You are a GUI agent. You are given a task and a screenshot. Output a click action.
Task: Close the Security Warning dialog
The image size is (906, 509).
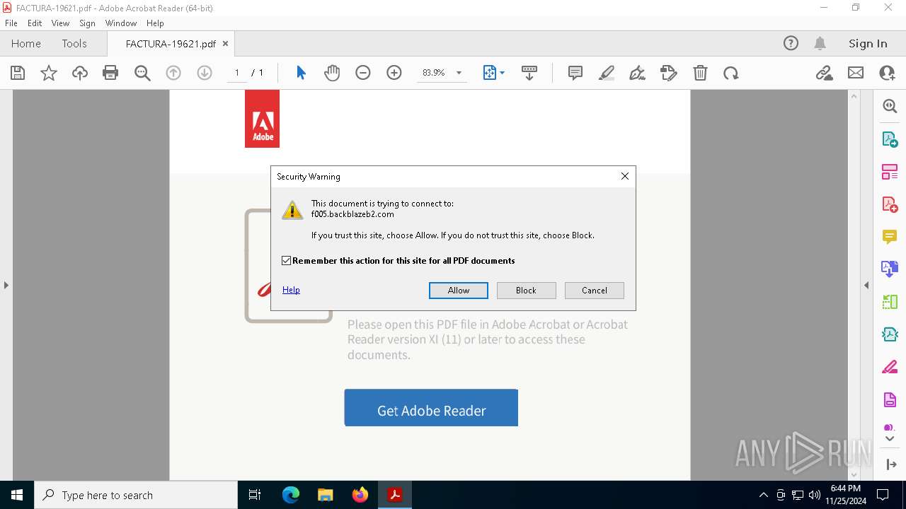coord(624,176)
